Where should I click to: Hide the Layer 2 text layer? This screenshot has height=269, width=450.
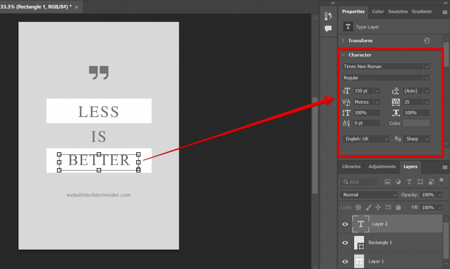tap(345, 224)
